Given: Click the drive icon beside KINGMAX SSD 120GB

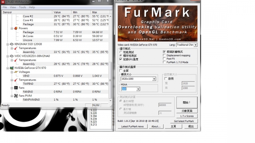Looking at the screenshot, I should [12, 44].
